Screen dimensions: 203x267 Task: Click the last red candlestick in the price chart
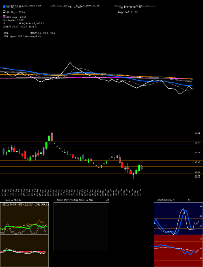coord(141,167)
